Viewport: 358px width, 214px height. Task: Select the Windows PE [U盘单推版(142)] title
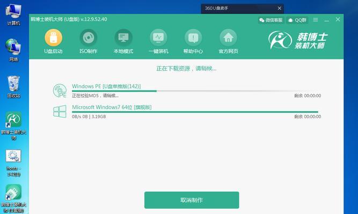[106, 86]
